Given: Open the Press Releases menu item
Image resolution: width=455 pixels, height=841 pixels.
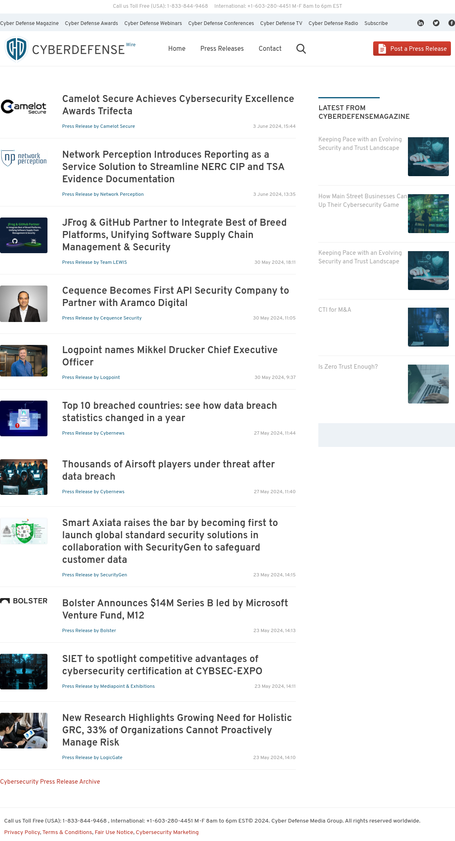Looking at the screenshot, I should pos(222,49).
